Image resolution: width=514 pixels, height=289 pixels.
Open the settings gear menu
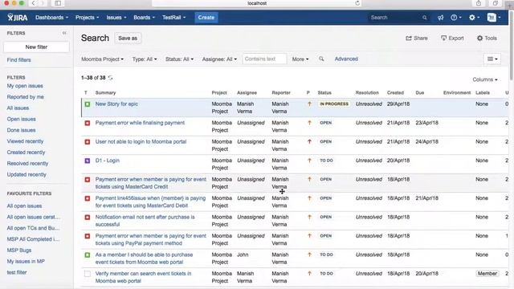click(x=474, y=18)
